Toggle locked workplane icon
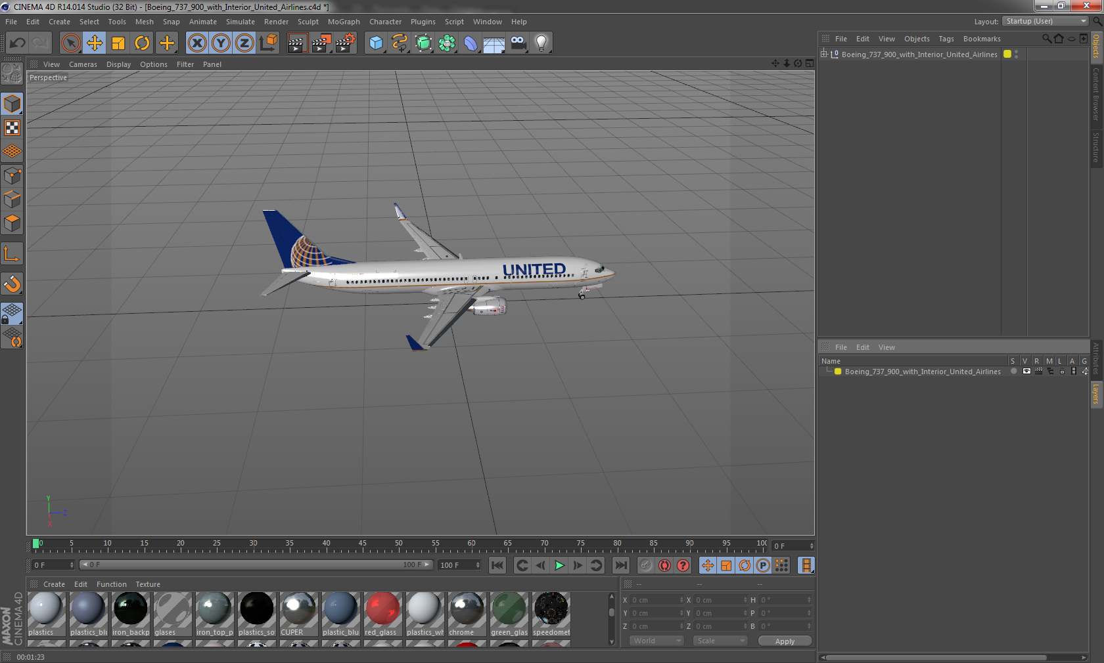1104x663 pixels. point(12,314)
